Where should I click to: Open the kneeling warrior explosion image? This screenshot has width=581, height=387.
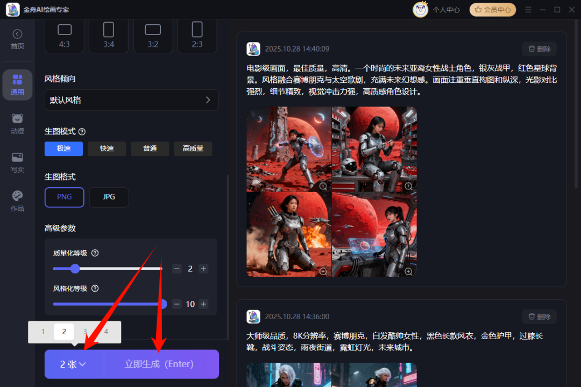(x=289, y=234)
